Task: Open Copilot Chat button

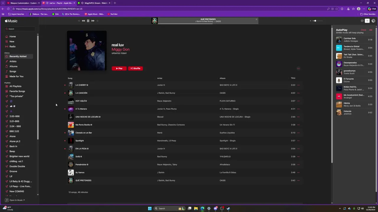Action: [x=372, y=9]
